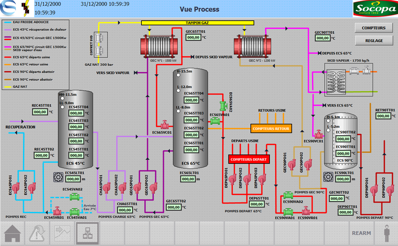
Task: Select the process overview icon in bottom bar
Action: 87,233
